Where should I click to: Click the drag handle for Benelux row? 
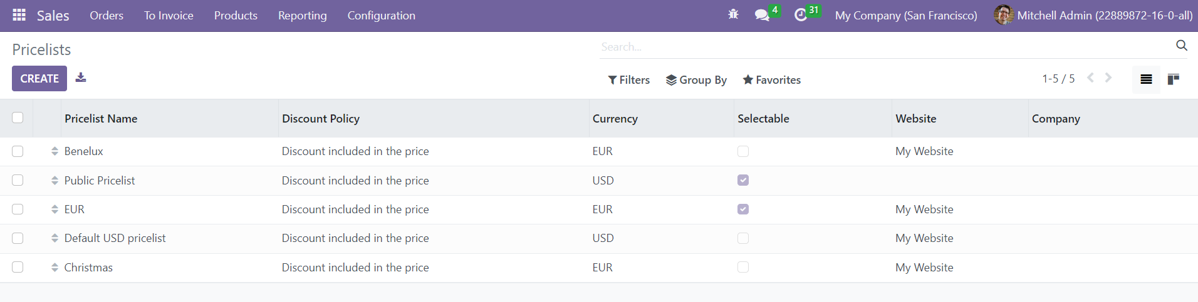tap(55, 151)
